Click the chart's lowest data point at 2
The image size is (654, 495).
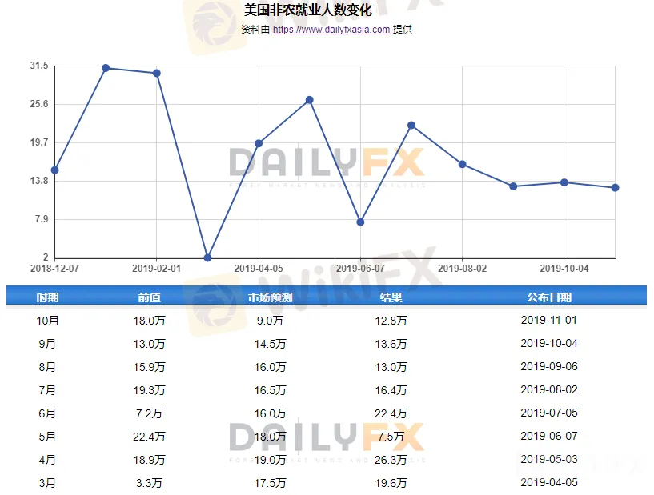pyautogui.click(x=207, y=258)
